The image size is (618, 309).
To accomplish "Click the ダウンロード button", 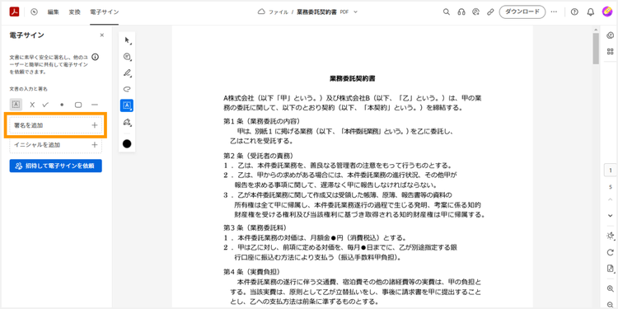I will [522, 12].
